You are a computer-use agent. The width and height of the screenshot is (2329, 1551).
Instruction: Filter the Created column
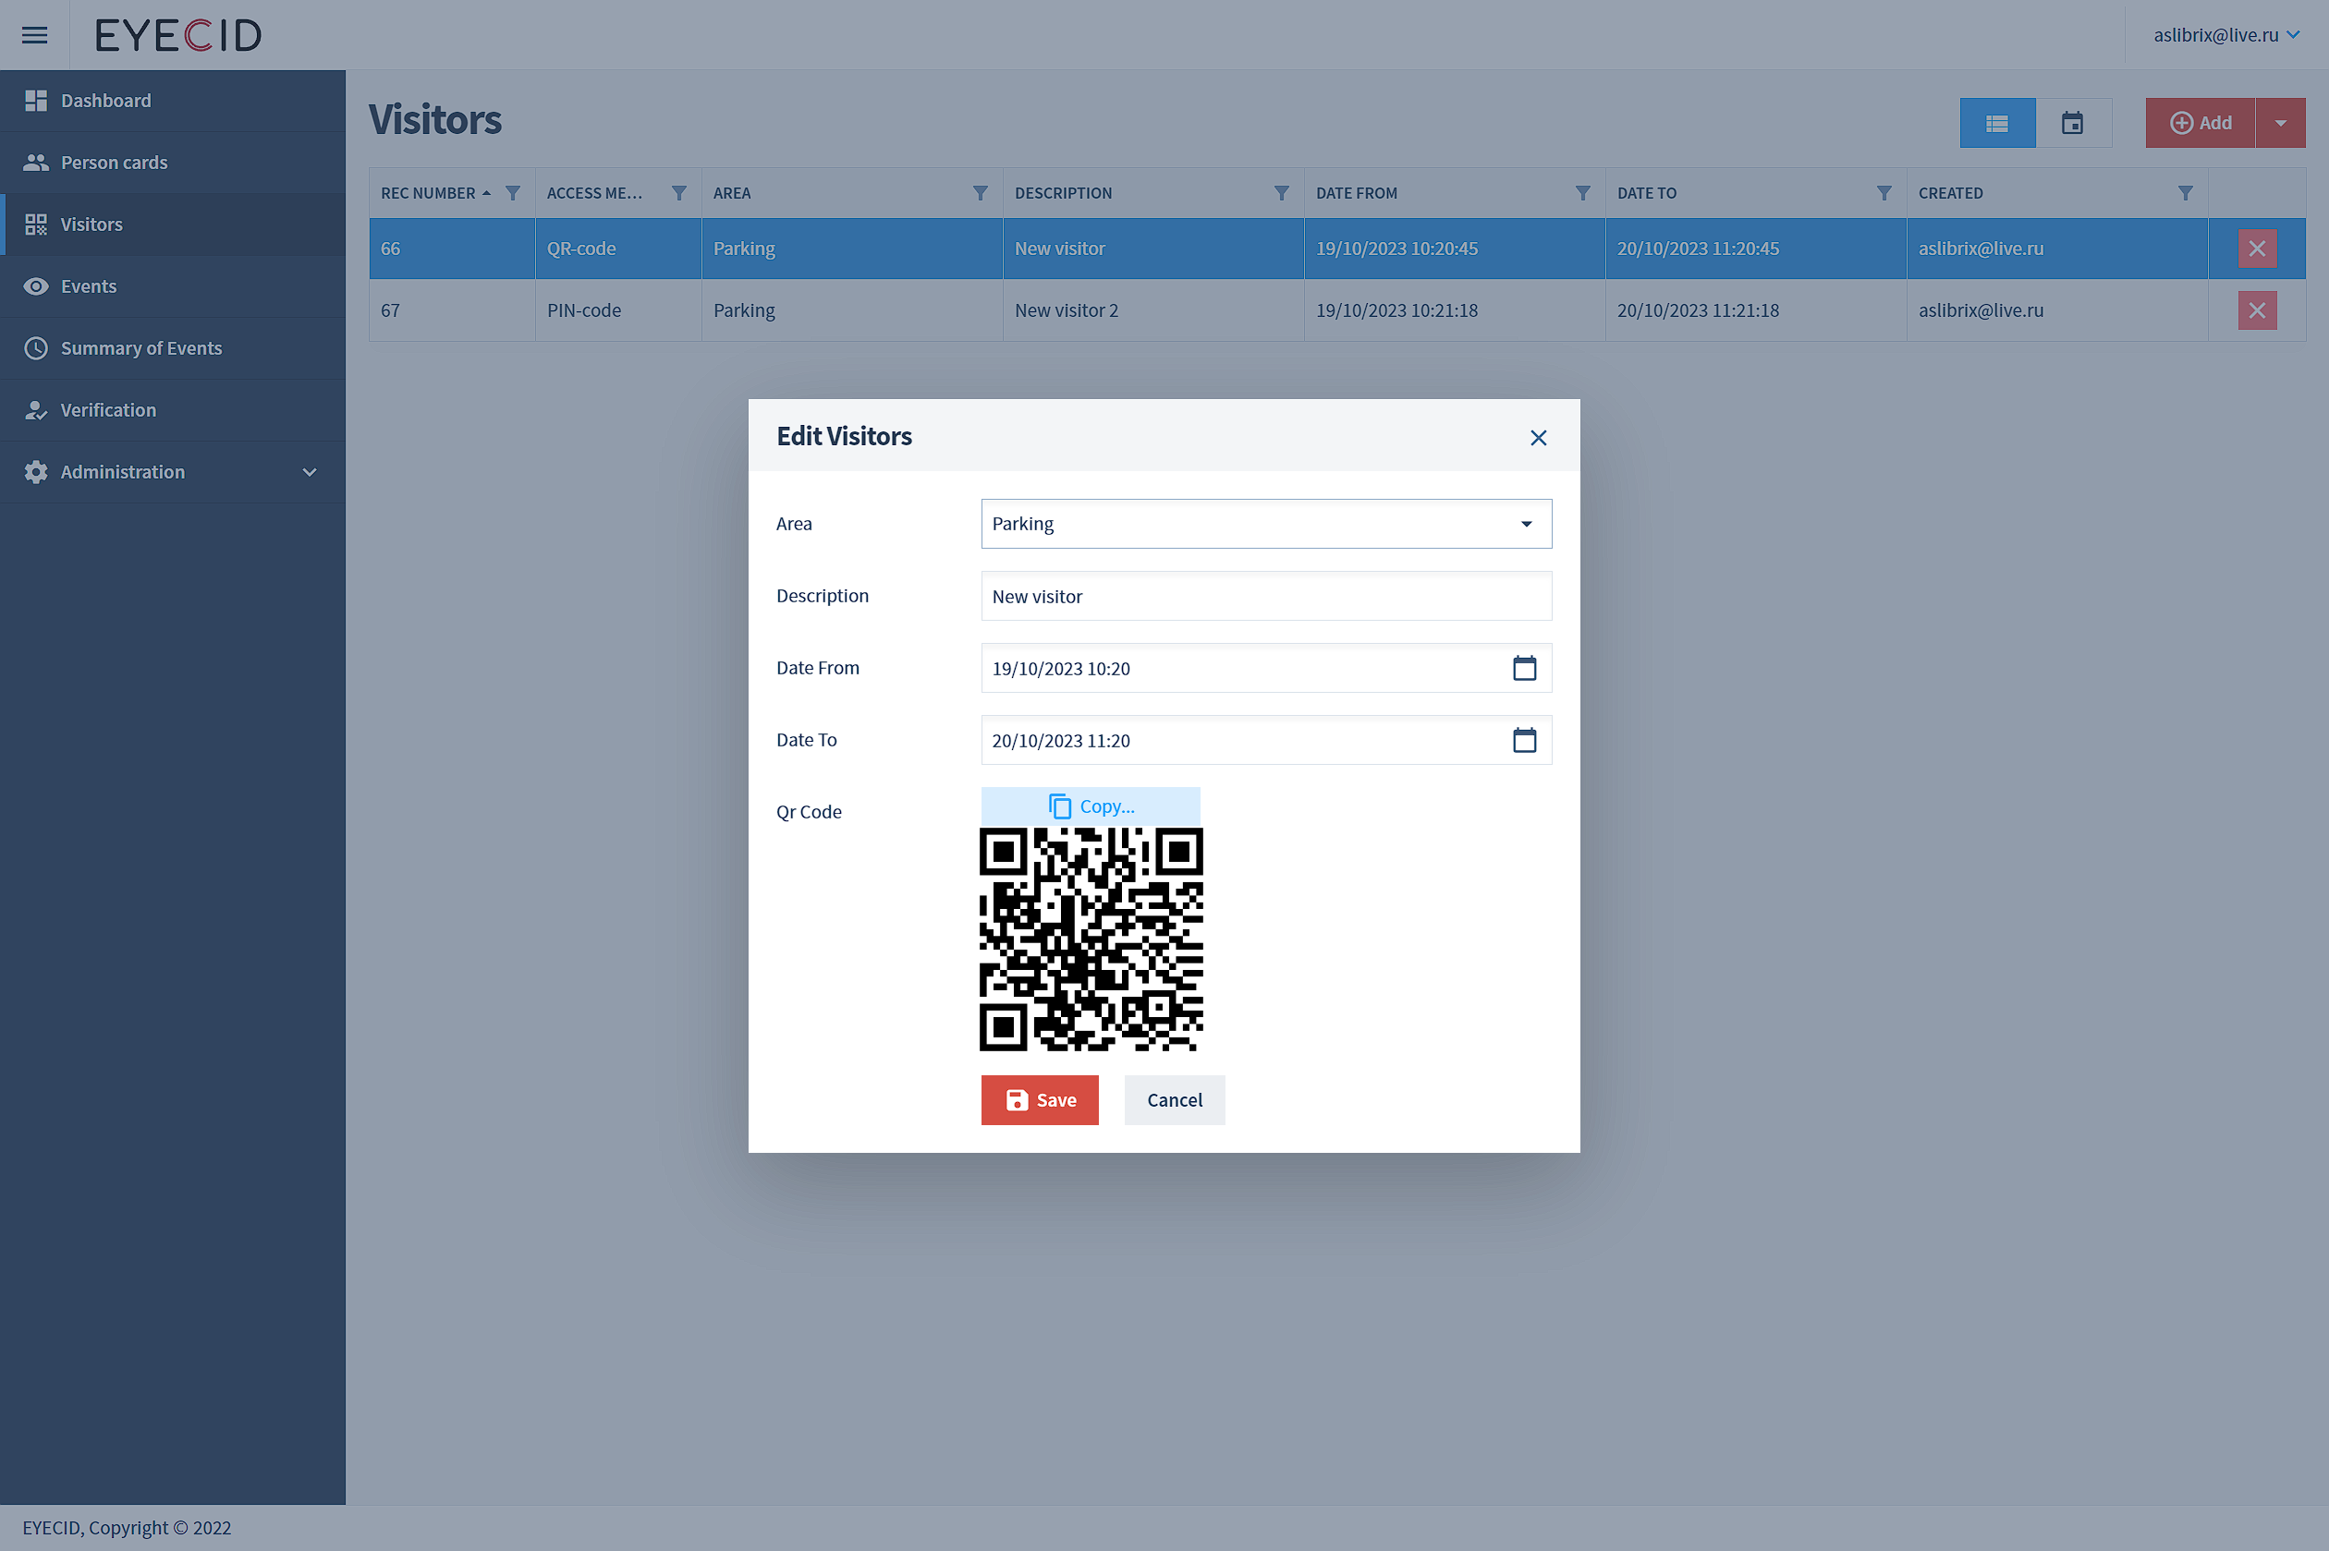tap(2186, 193)
